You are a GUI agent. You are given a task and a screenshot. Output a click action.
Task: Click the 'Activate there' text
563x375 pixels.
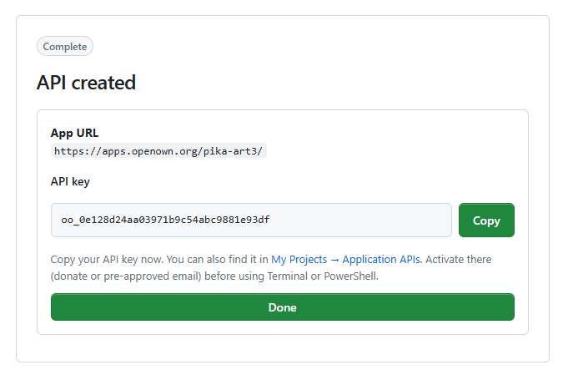tap(459, 259)
